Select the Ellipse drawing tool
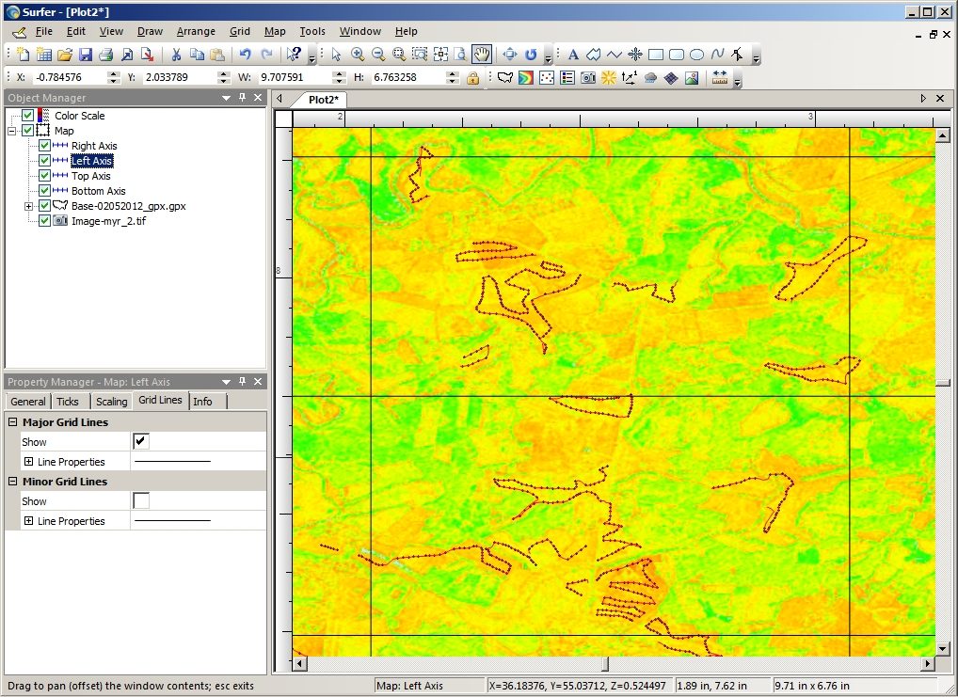The width and height of the screenshot is (958, 697). click(x=696, y=55)
